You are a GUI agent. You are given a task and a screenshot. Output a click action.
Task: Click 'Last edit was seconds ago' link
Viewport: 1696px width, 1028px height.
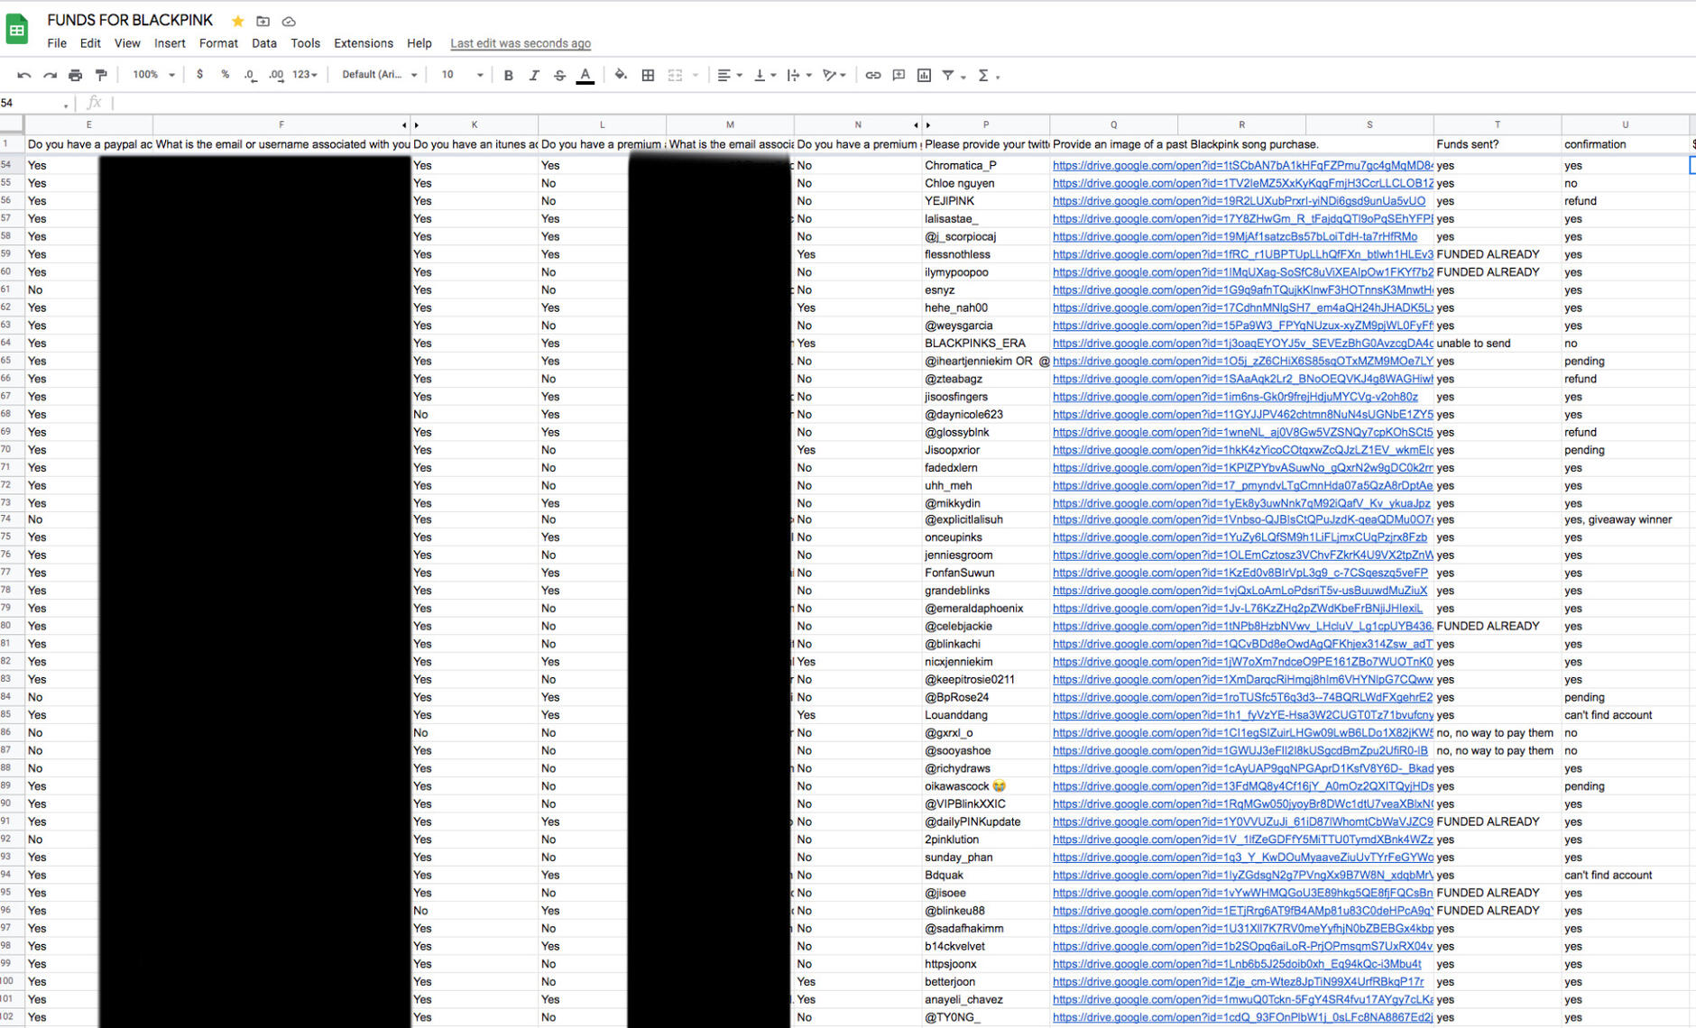521,43
